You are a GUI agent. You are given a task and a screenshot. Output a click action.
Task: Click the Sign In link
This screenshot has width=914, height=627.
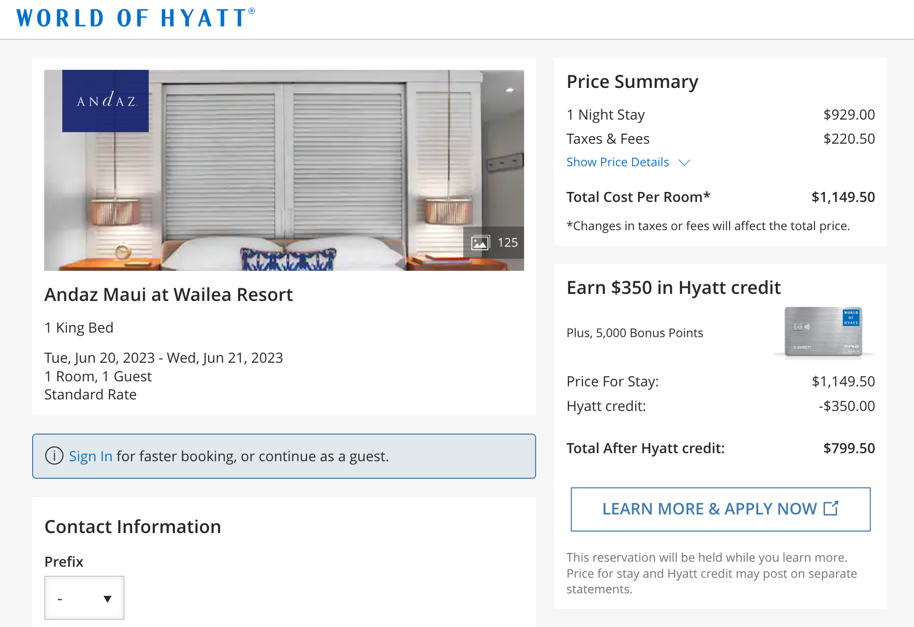pyautogui.click(x=90, y=456)
